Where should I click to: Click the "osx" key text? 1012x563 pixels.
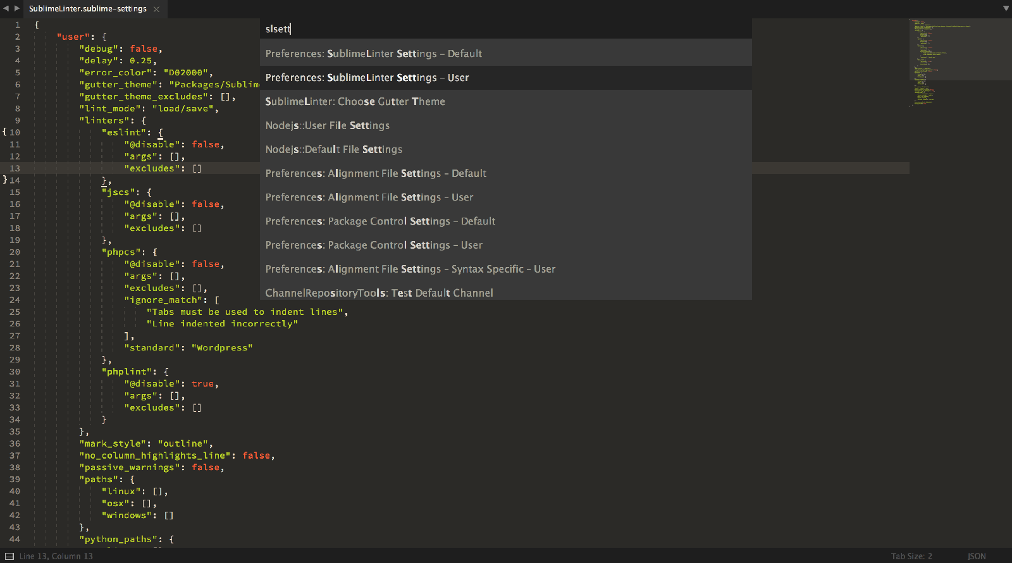[115, 504]
